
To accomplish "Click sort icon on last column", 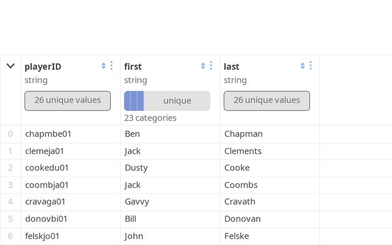I will (303, 66).
